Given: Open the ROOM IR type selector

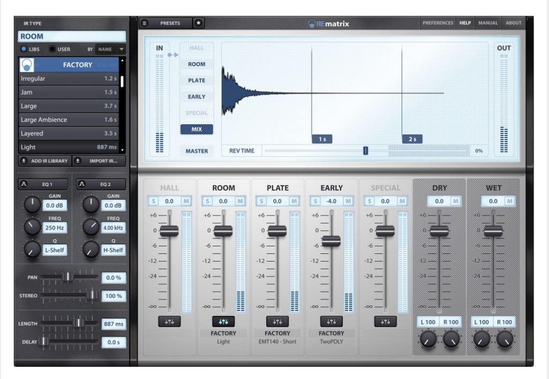Looking at the screenshot, I should click(72, 36).
